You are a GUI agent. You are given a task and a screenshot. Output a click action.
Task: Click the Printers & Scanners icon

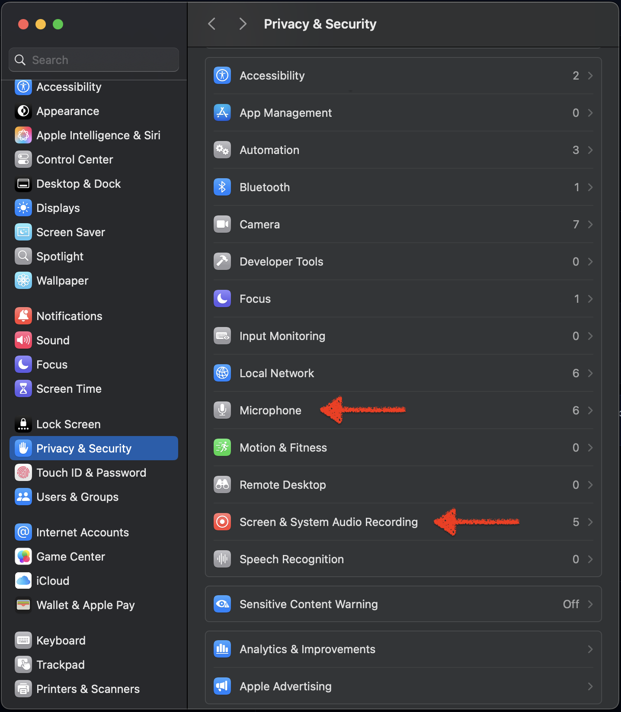(23, 689)
